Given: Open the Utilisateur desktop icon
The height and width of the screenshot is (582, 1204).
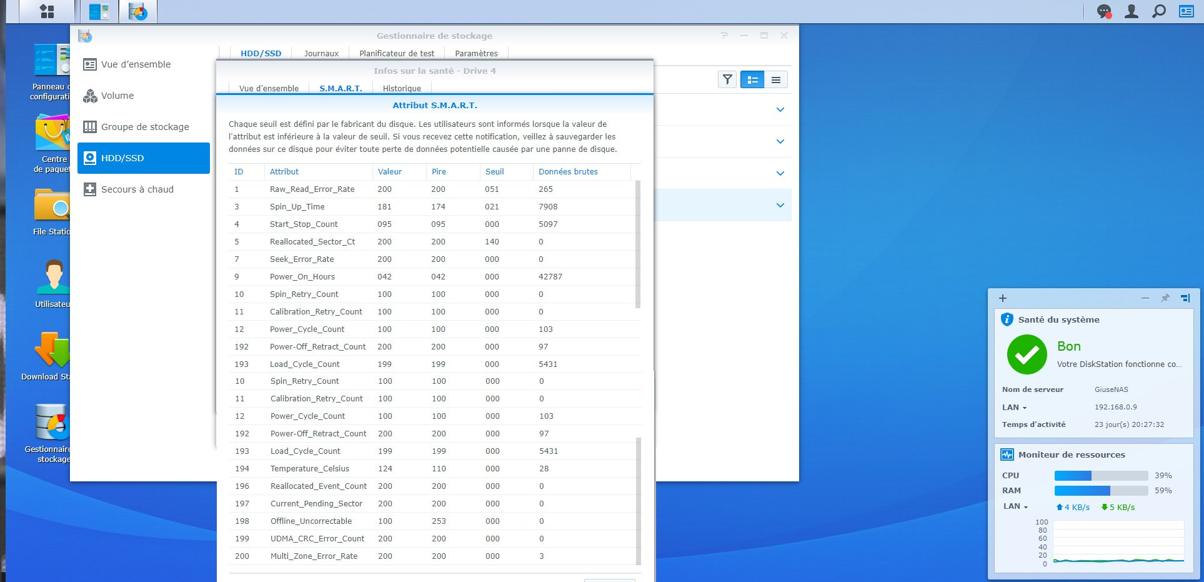Looking at the screenshot, I should 53,284.
